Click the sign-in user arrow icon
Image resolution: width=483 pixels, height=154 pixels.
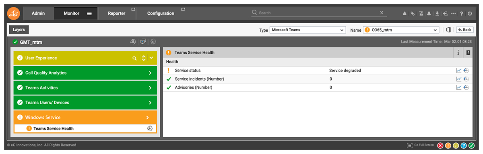point(445,13)
